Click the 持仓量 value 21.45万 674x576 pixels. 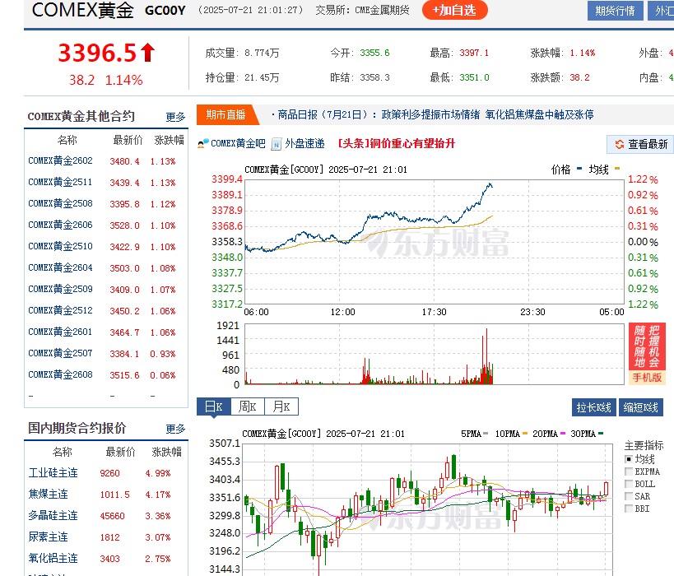coord(262,78)
